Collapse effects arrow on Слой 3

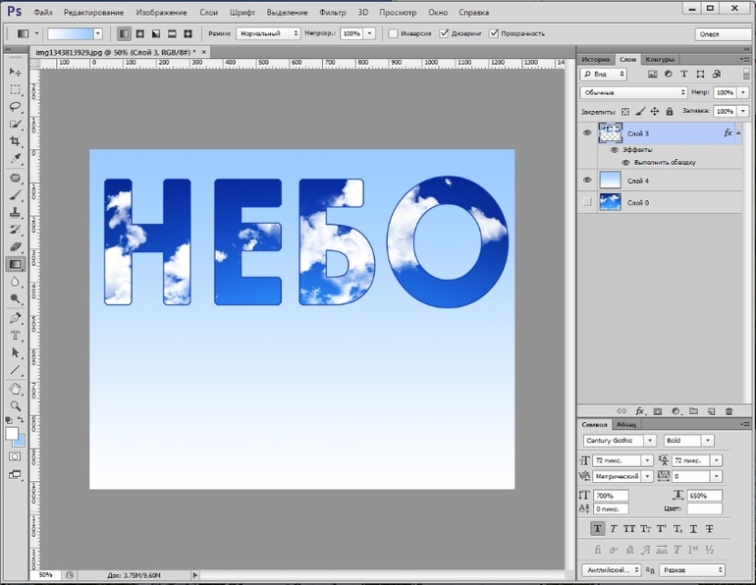pyautogui.click(x=738, y=132)
